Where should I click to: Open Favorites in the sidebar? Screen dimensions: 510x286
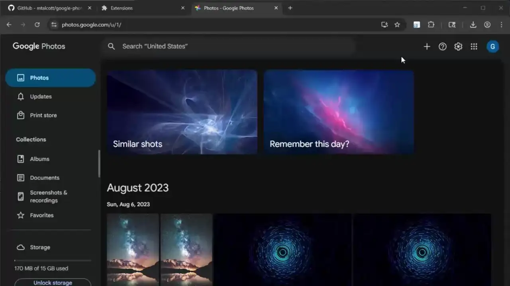tap(41, 215)
